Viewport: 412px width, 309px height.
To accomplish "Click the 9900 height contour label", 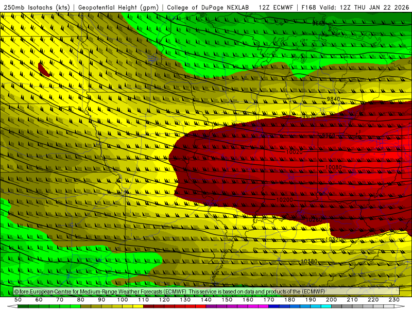I will coord(308,116).
